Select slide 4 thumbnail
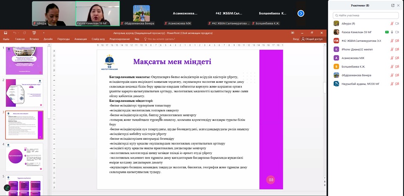The image size is (404, 196). [24, 157]
